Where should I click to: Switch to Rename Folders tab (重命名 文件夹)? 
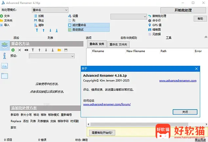click(118, 44)
